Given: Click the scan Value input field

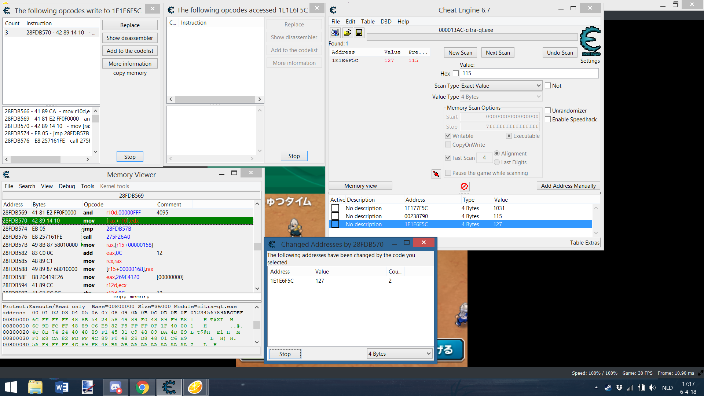Looking at the screenshot, I should coord(529,73).
